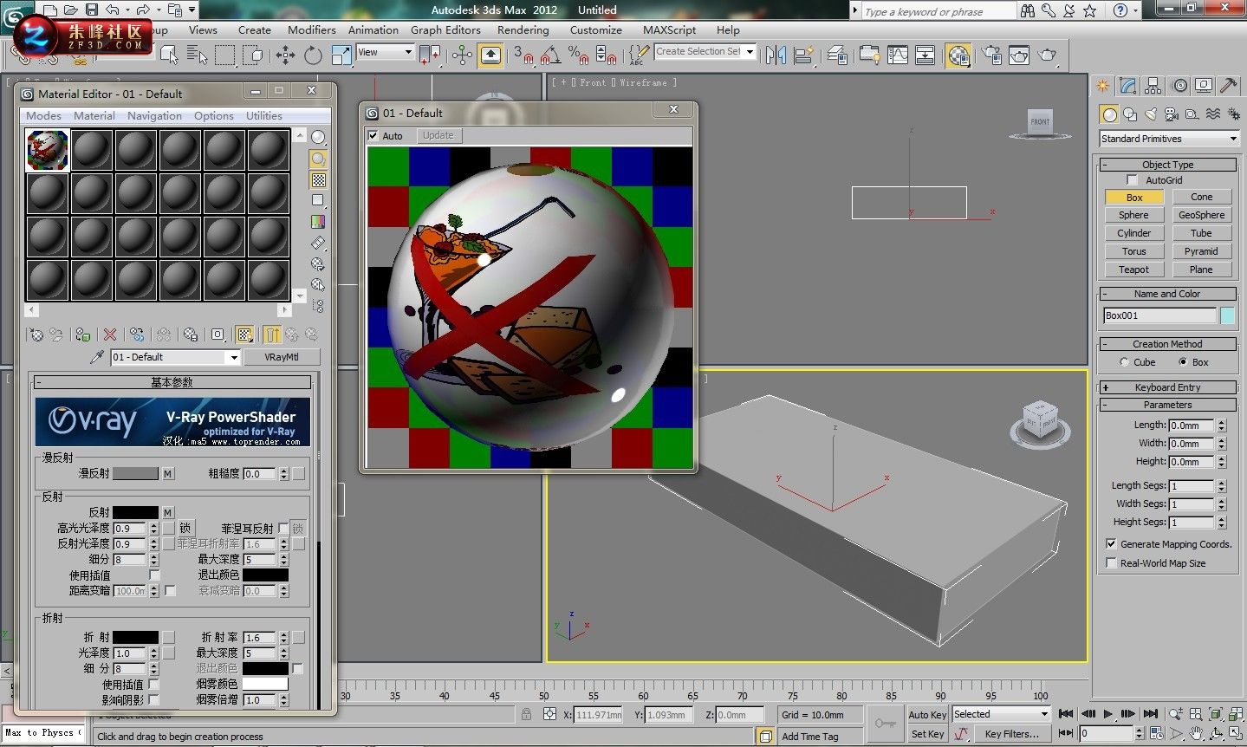Toggle backlight in Material Editor
Viewport: 1247px width, 747px height.
319,159
